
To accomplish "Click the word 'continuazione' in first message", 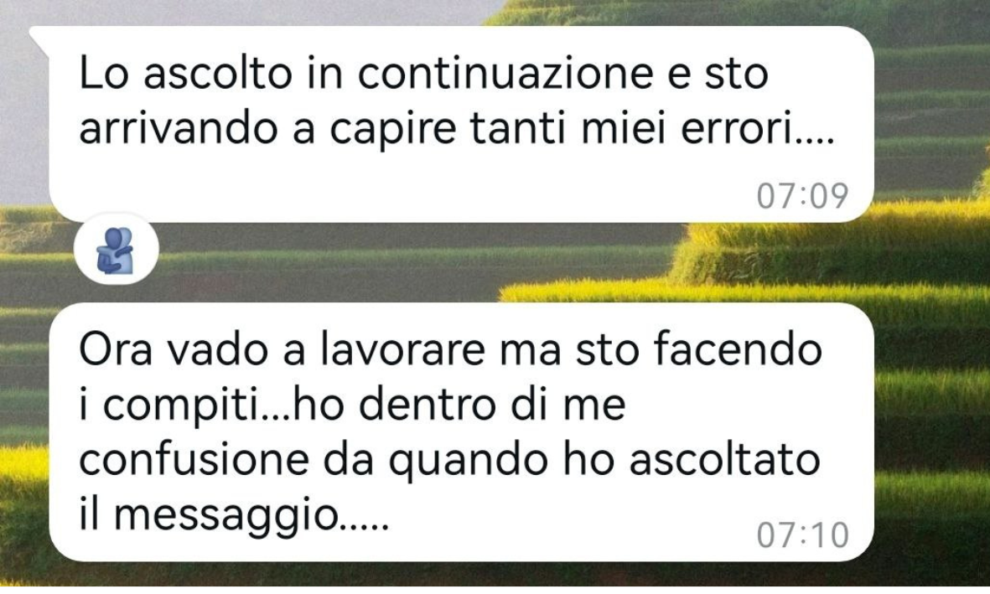I will tap(505, 73).
